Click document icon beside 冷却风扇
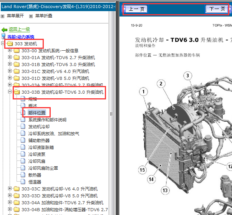 click(23, 161)
